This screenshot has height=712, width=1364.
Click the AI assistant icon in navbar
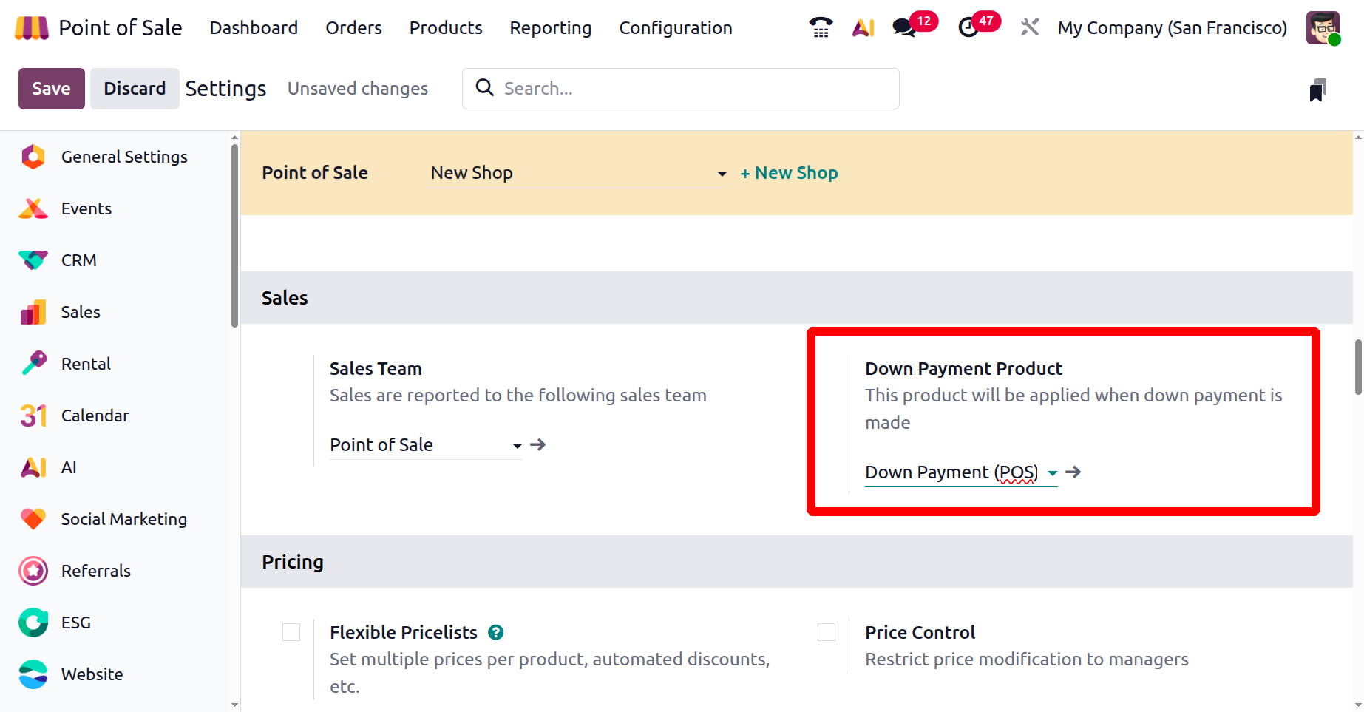coord(863,28)
